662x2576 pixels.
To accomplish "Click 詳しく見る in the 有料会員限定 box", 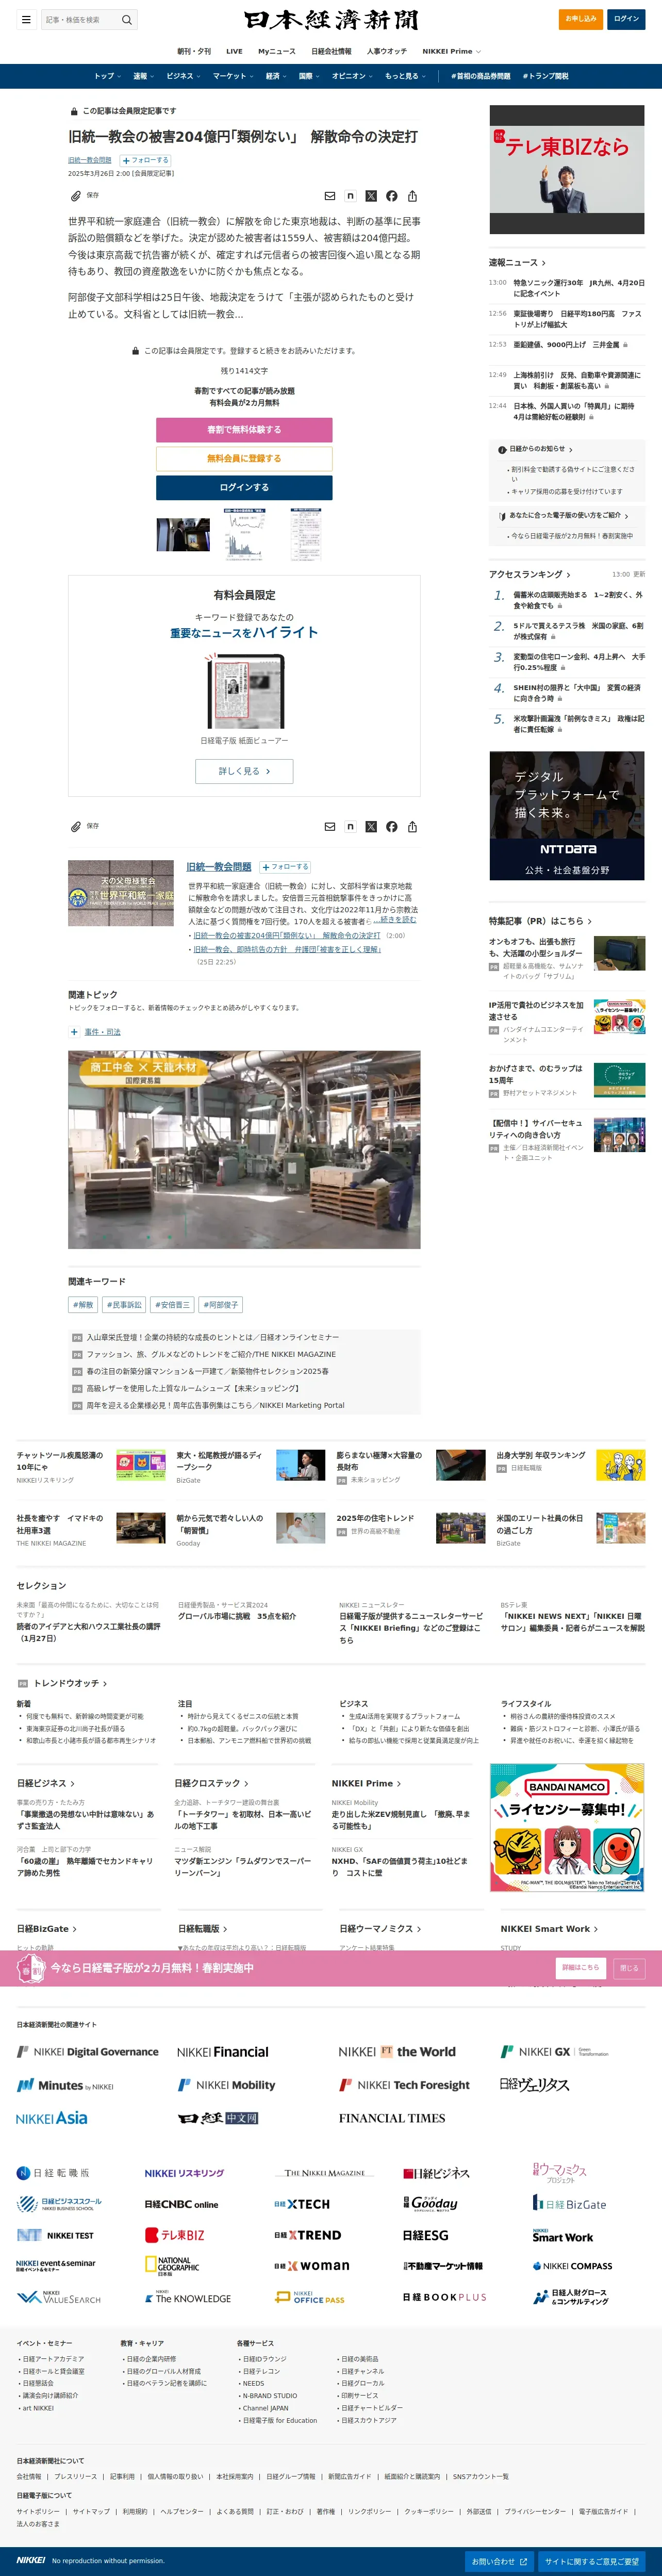I will (x=244, y=771).
